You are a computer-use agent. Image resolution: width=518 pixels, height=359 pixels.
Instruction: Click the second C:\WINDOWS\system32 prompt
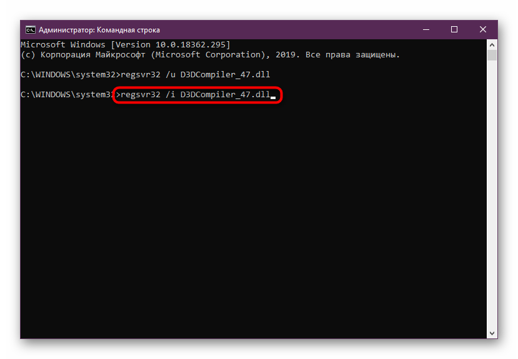coord(67,95)
